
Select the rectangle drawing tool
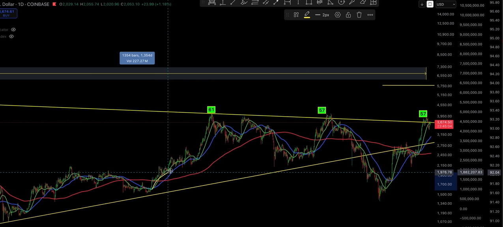point(309,2)
